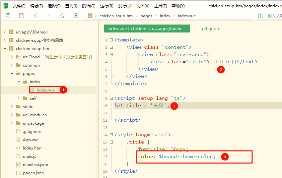282x178 pixels.
Task: Open the 编辑(E) menu
Action: click(36, 6)
